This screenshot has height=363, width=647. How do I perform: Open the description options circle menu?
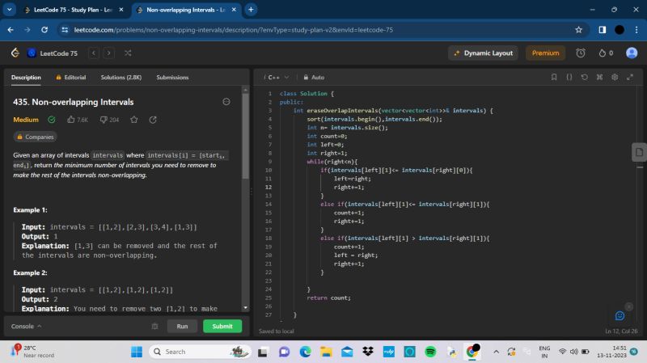tap(226, 102)
